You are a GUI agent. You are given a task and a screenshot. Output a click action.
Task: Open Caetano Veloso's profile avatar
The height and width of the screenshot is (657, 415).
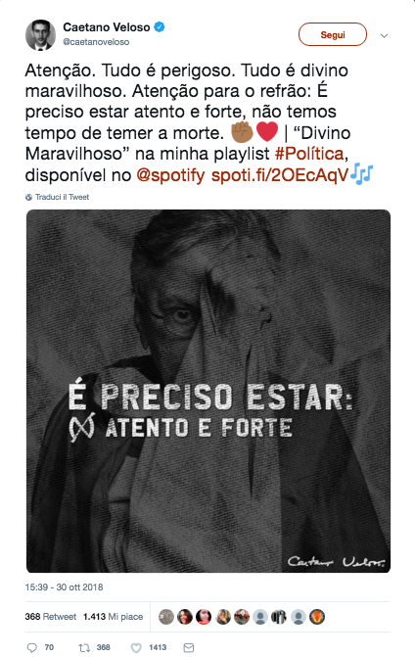point(41,35)
